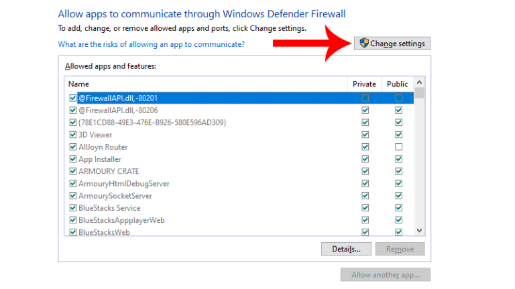This screenshot has width=515, height=289.
Task: Toggle the 3D Viewer name checkbox
Action: (x=73, y=134)
